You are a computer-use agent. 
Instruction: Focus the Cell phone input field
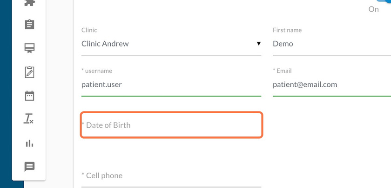tap(171, 176)
